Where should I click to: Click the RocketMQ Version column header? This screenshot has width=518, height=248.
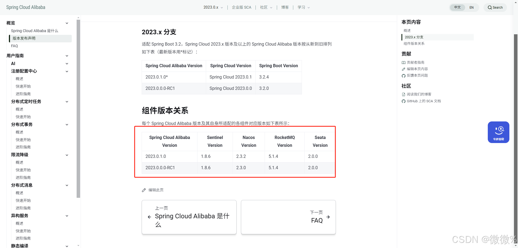point(285,141)
